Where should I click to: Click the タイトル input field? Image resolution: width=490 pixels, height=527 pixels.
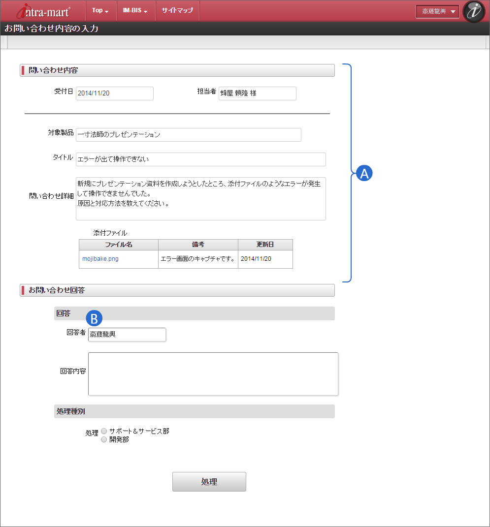[x=201, y=159]
